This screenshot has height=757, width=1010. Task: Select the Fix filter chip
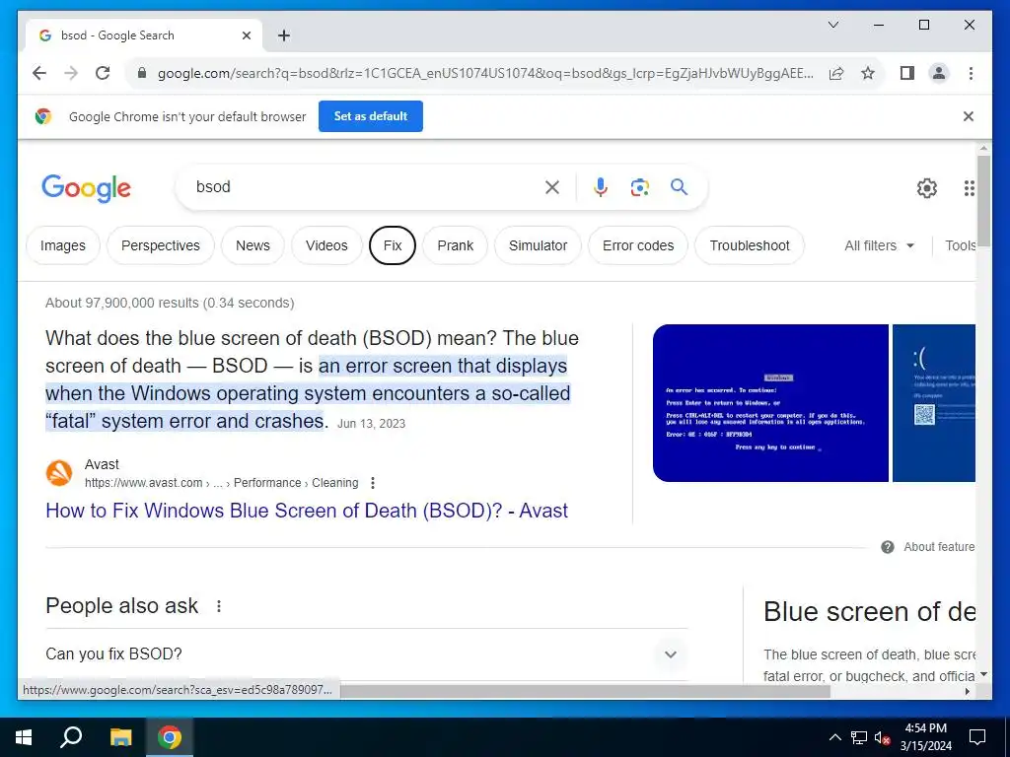point(393,245)
